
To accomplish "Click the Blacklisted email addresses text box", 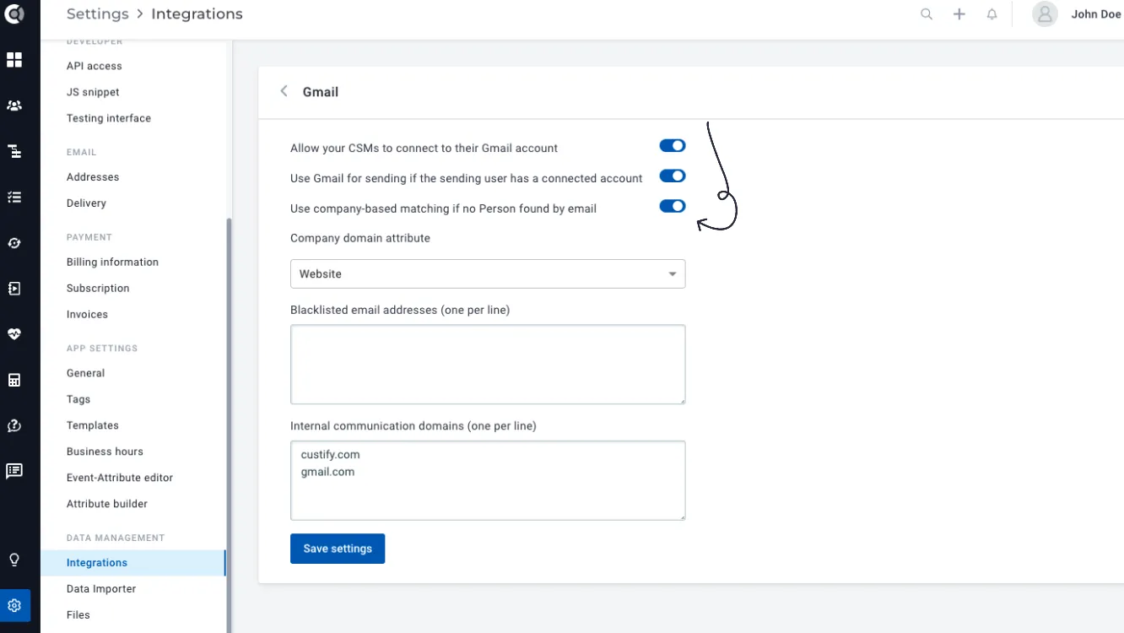I will click(x=488, y=364).
